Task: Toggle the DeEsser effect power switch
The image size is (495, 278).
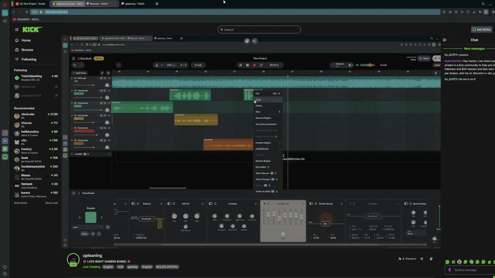Action: click(133, 203)
